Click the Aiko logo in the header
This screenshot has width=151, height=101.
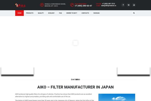point(20,5)
